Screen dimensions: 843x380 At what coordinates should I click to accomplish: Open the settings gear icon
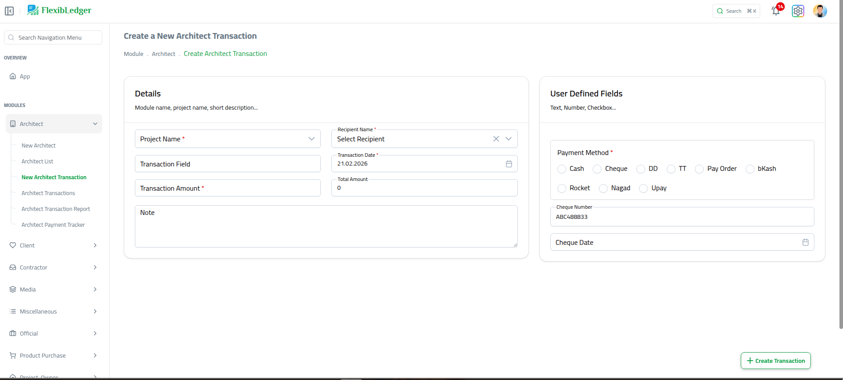click(798, 11)
